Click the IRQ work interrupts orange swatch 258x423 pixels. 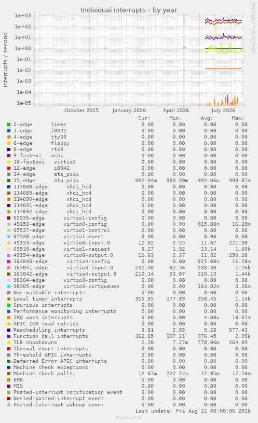tap(9, 318)
